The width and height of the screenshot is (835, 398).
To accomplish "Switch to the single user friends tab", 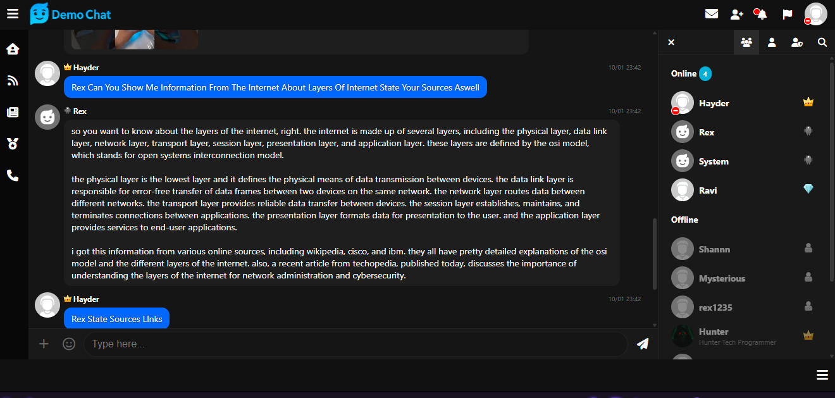I will [x=772, y=42].
